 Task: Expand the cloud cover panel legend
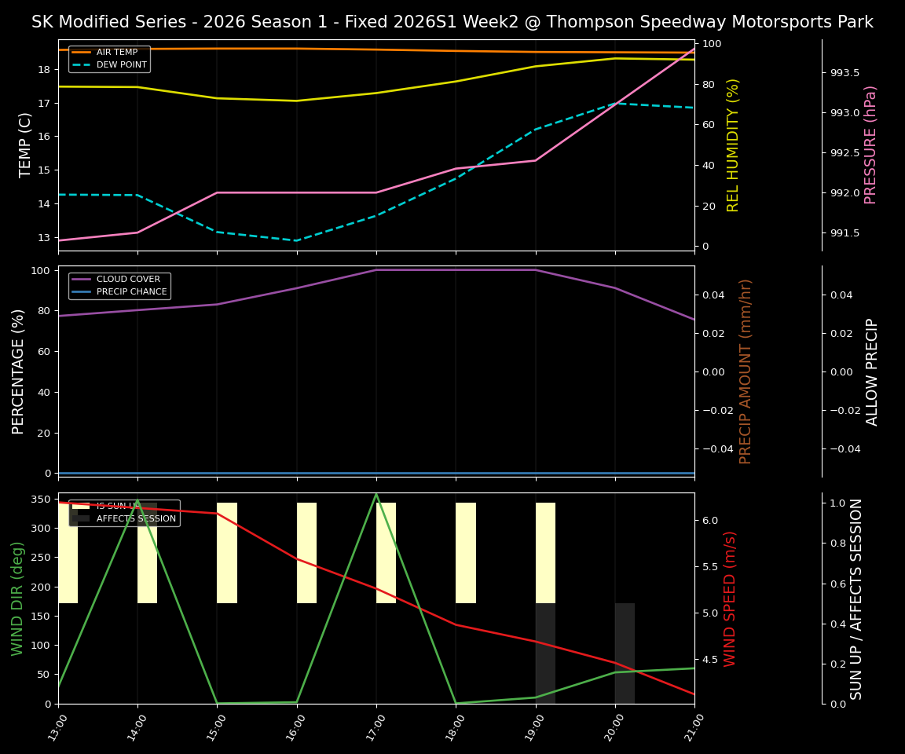click(119, 285)
